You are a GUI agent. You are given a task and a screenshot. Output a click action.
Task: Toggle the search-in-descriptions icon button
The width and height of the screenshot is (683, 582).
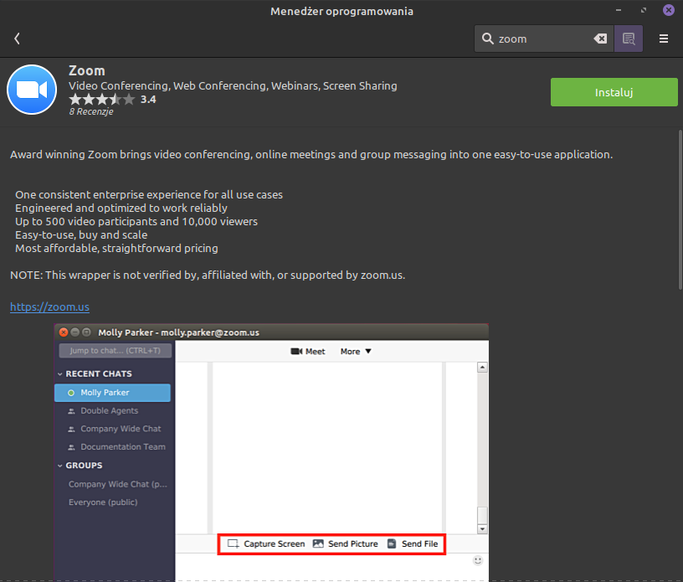(629, 39)
